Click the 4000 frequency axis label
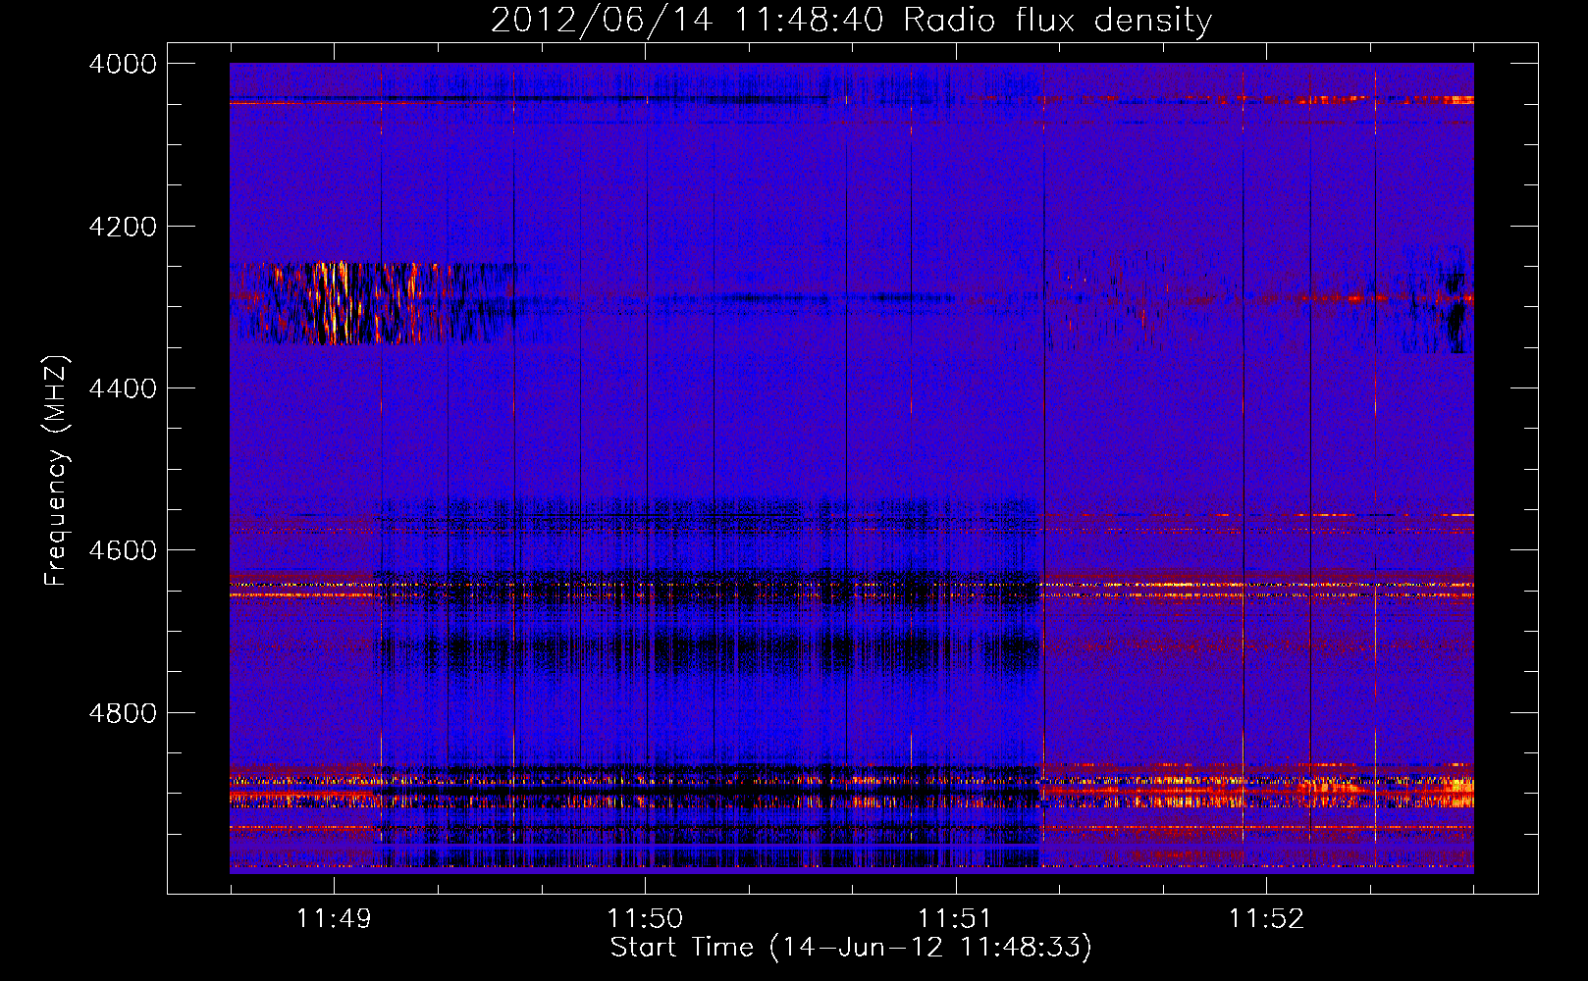The width and height of the screenshot is (1588, 981). (x=123, y=64)
